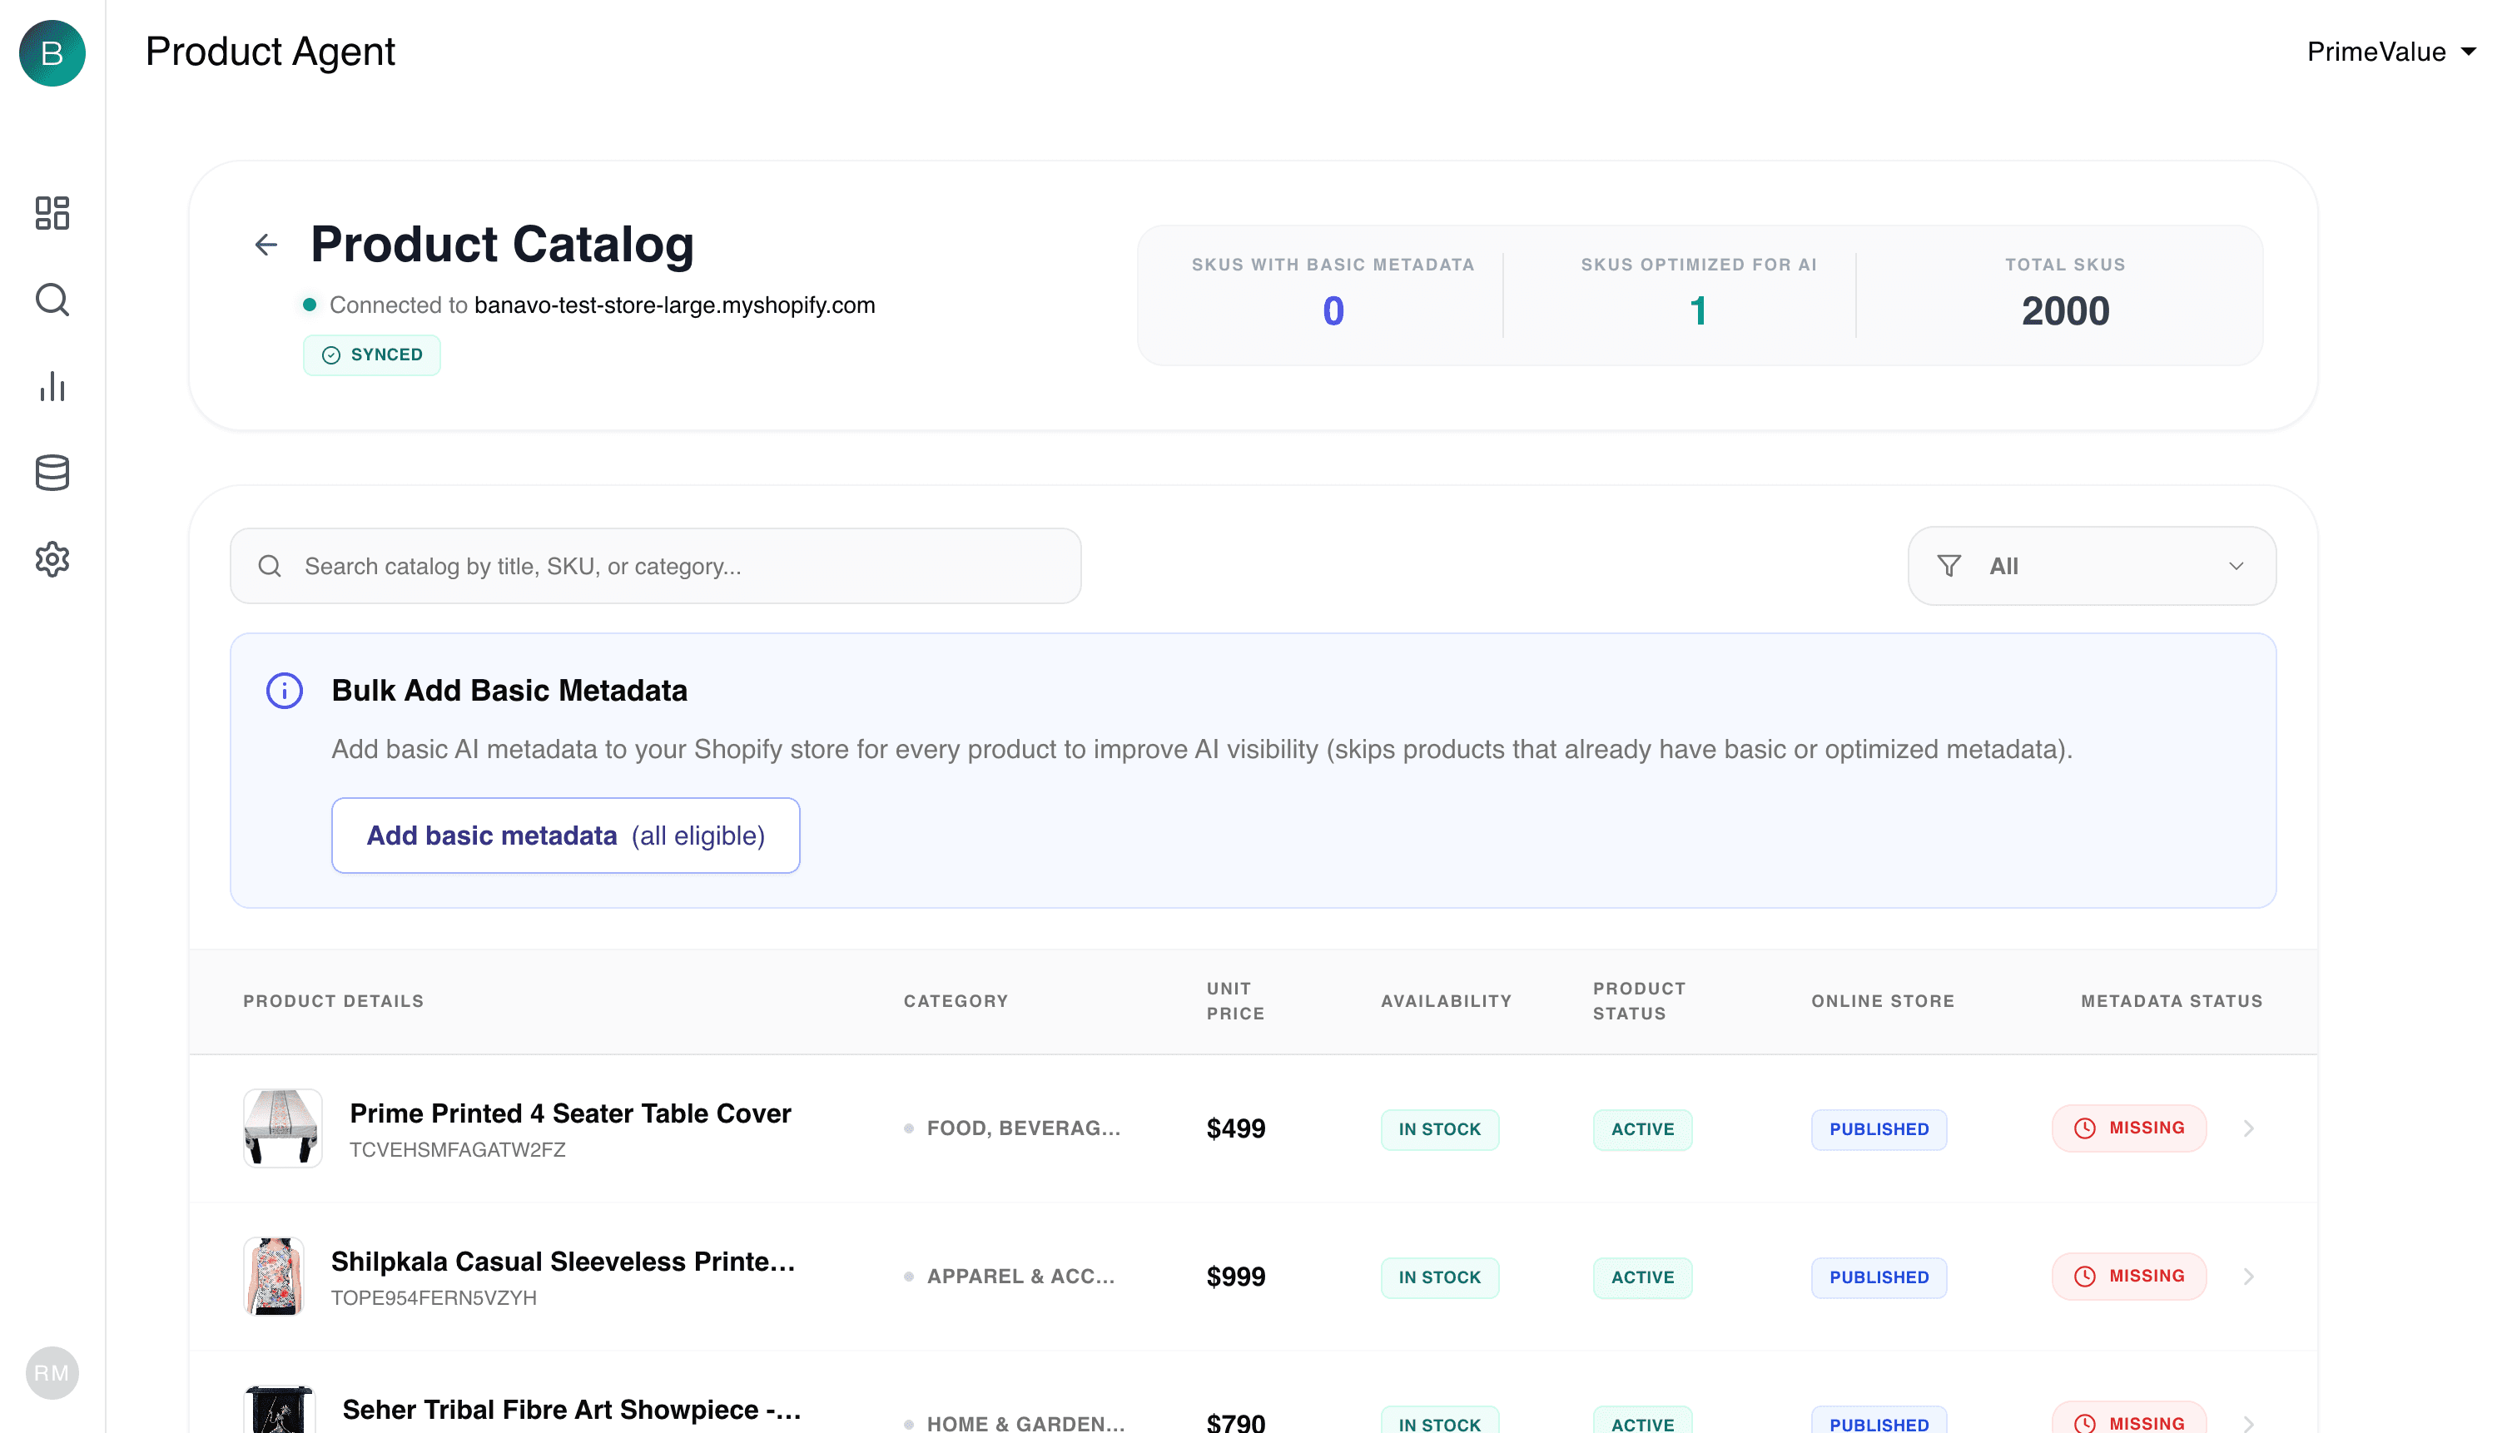Click SKU code TCVEHSMFAGATW2FZ
The image size is (2517, 1433).
[x=458, y=1149]
